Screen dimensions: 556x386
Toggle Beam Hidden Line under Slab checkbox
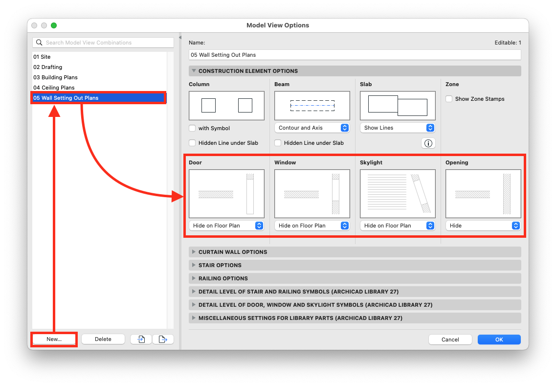(278, 143)
